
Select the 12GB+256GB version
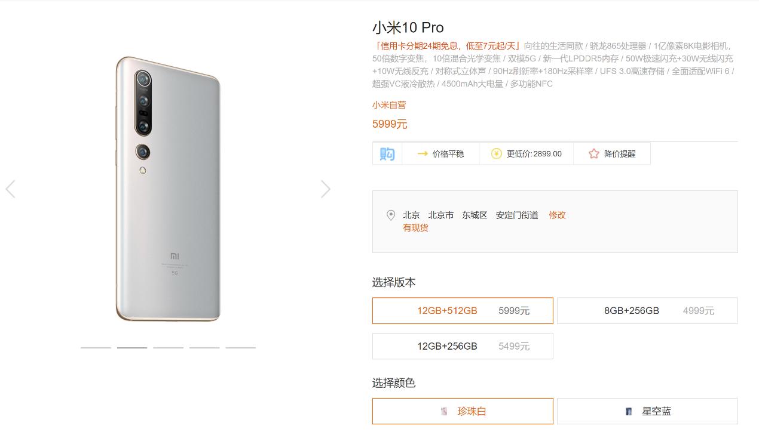(x=463, y=346)
